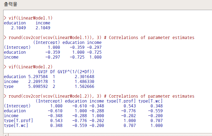Select GVIF value 2.209178 for income
Image resolution: width=212 pixels, height=136 pixels.
(x=38, y=82)
